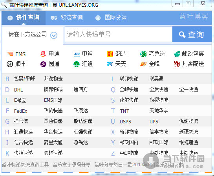
Task: Click the EMS courier logo icon
Action: (10, 54)
